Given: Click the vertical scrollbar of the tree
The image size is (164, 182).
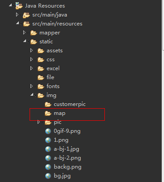Looking at the screenshot, I should pyautogui.click(x=163, y=91).
